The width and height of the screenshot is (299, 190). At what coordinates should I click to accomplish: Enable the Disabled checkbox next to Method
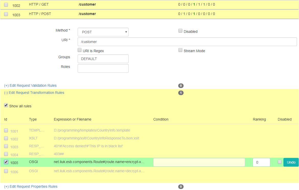point(180,31)
